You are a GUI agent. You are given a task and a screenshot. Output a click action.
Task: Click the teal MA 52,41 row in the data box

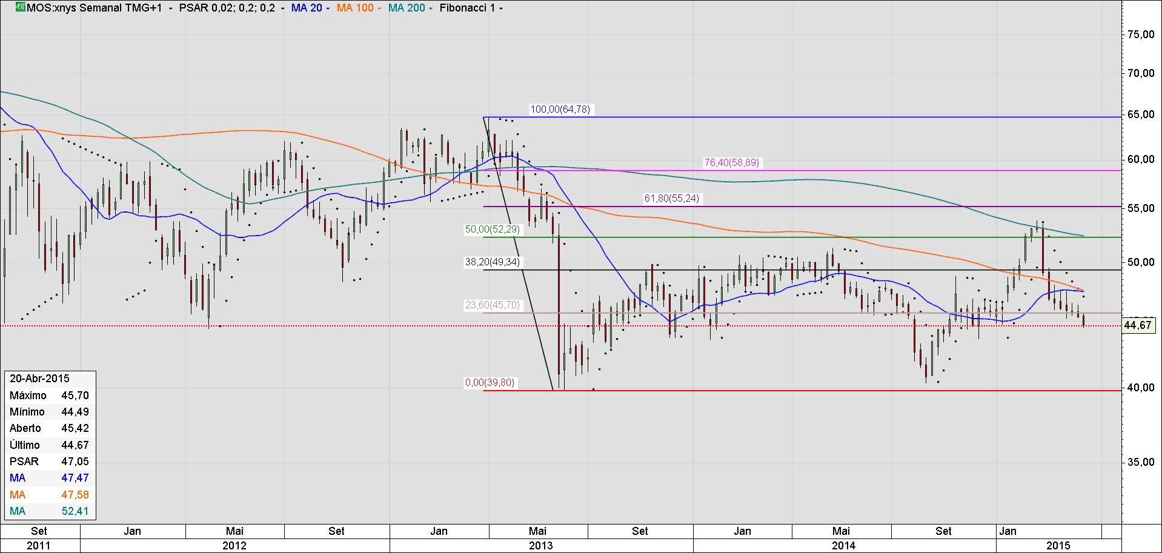click(50, 511)
